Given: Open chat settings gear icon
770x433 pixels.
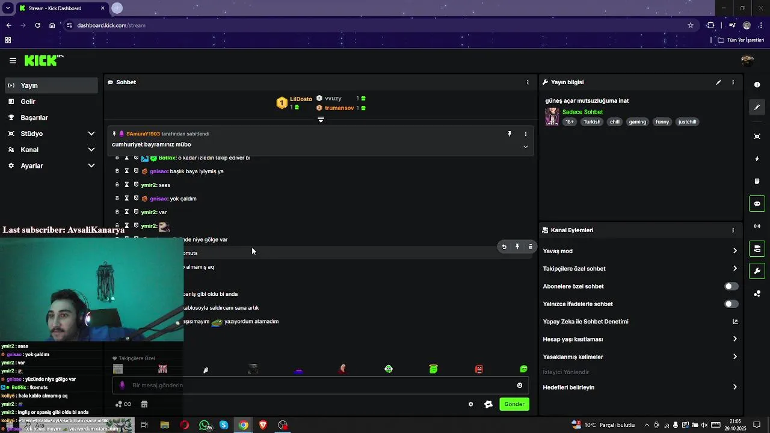Looking at the screenshot, I should [x=470, y=404].
